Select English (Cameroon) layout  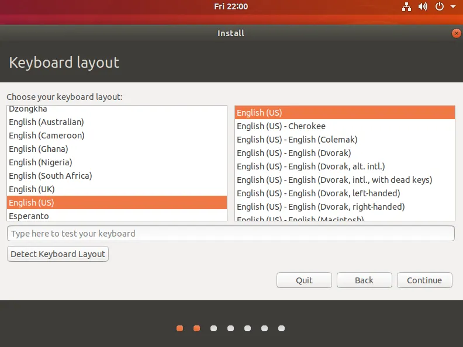click(x=117, y=136)
